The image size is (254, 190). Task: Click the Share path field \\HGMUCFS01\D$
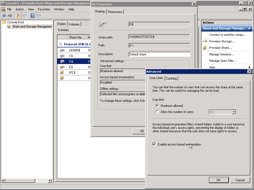(x=159, y=37)
